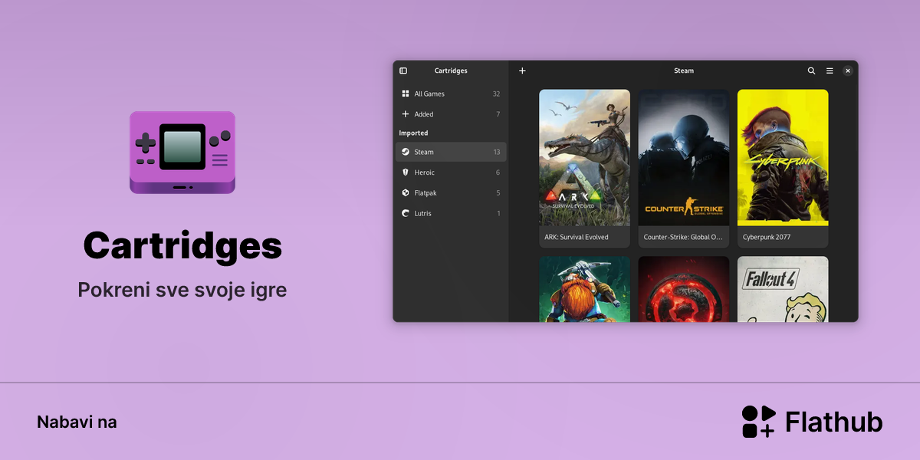Screen dimensions: 920x460
Task: Select the Heroic source row
Action: 451,172
